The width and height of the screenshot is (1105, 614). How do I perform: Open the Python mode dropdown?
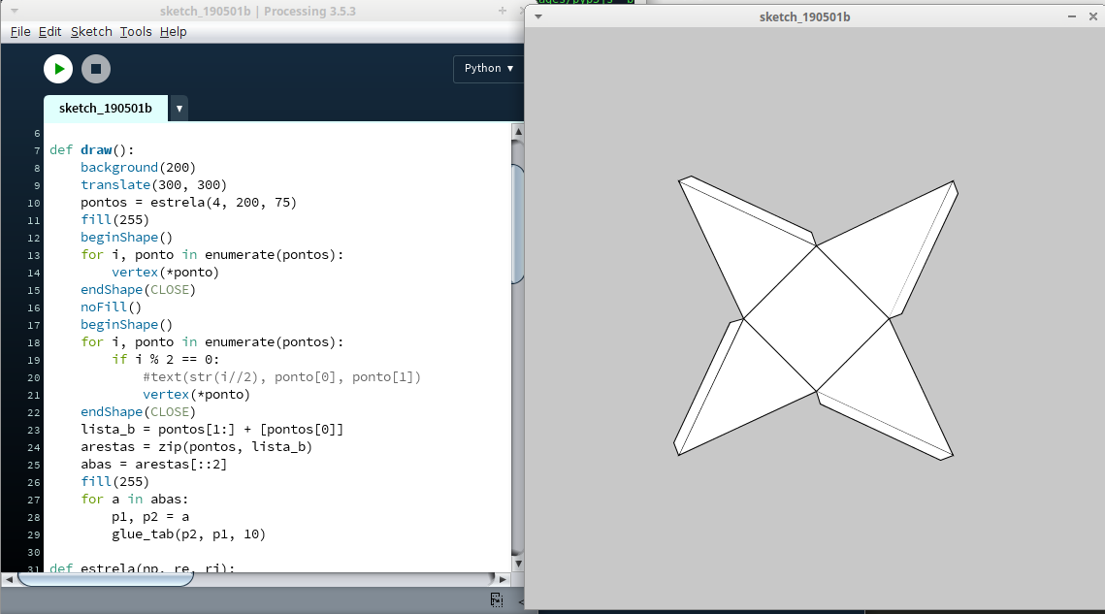[488, 69]
